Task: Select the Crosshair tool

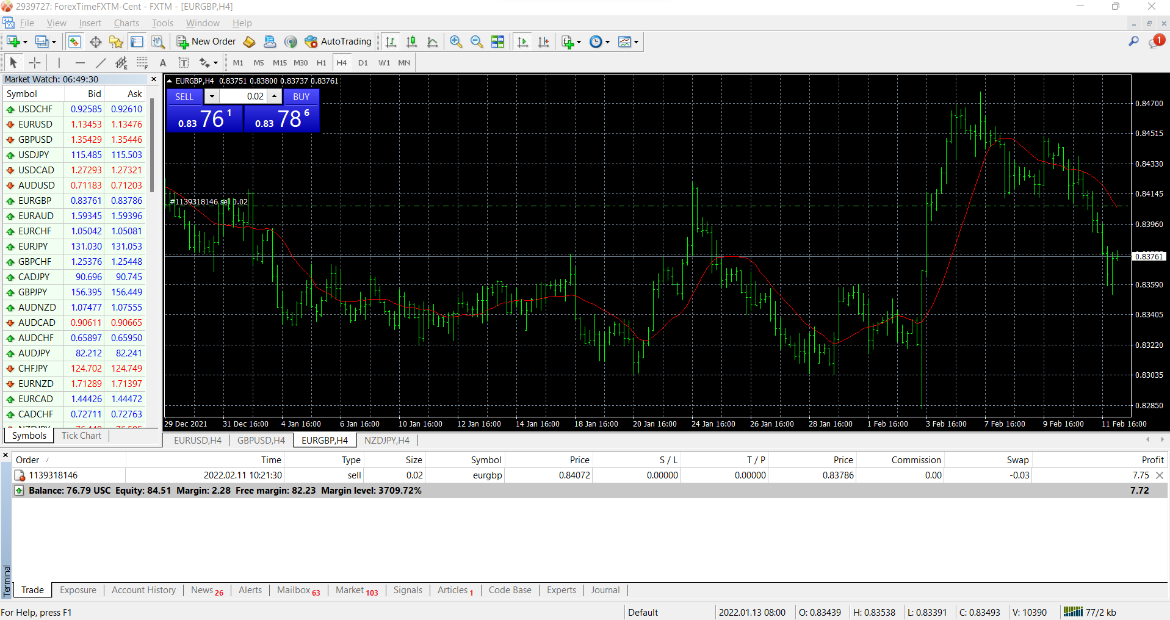Action: coord(35,62)
